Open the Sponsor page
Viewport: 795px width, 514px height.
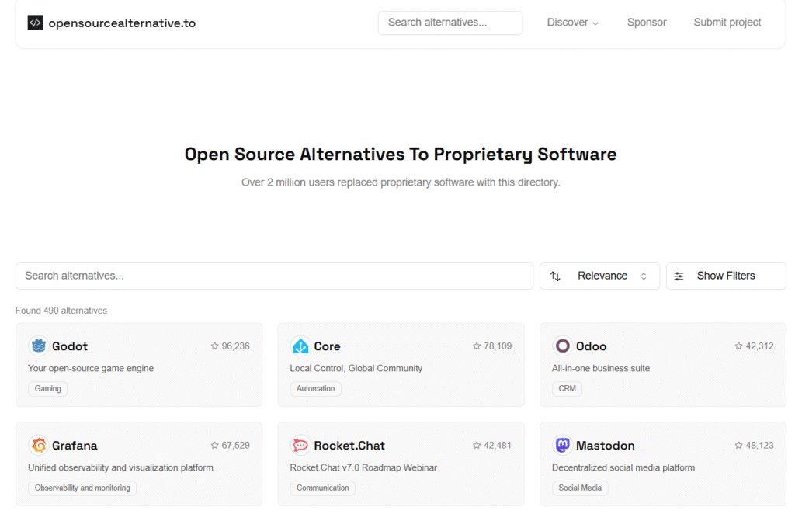647,23
